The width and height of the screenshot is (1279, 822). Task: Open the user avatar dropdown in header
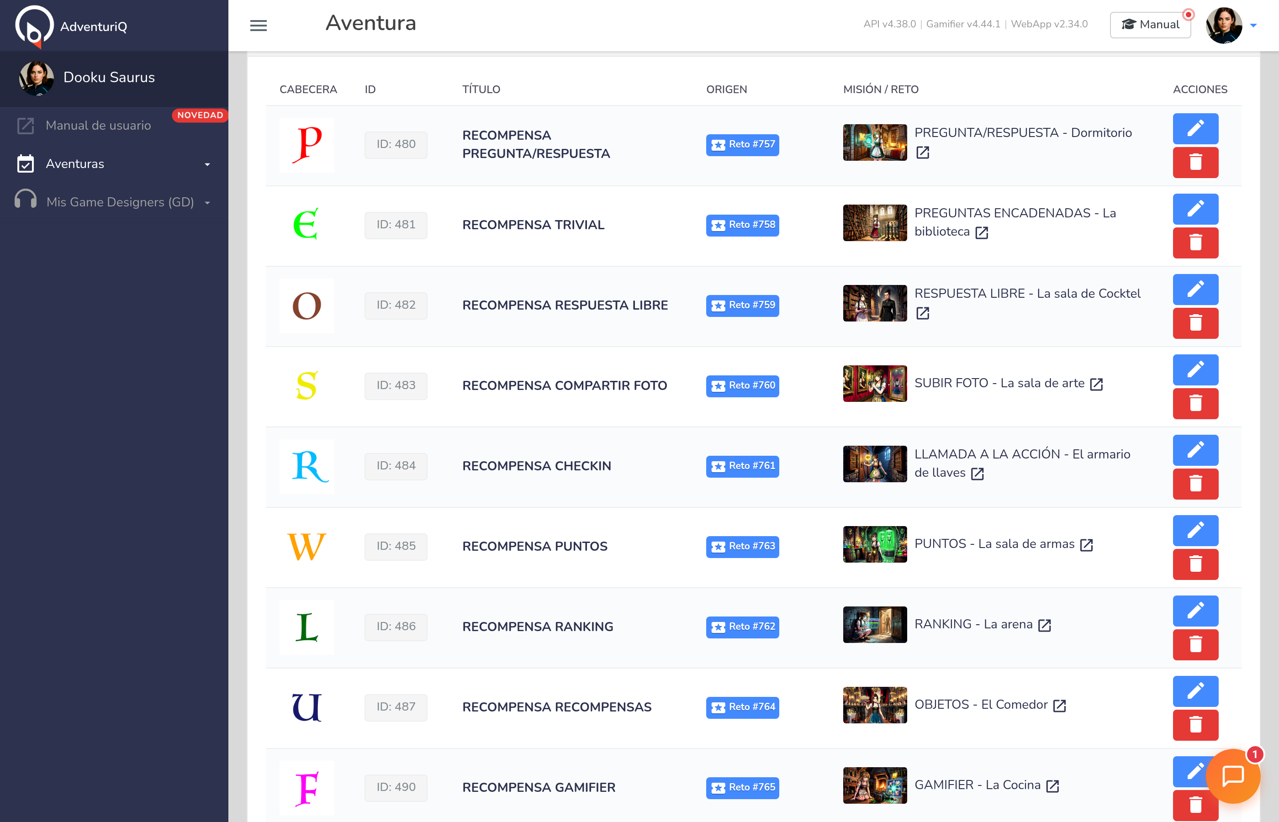tap(1231, 25)
